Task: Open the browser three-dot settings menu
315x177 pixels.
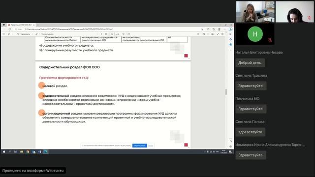Action: (225, 29)
